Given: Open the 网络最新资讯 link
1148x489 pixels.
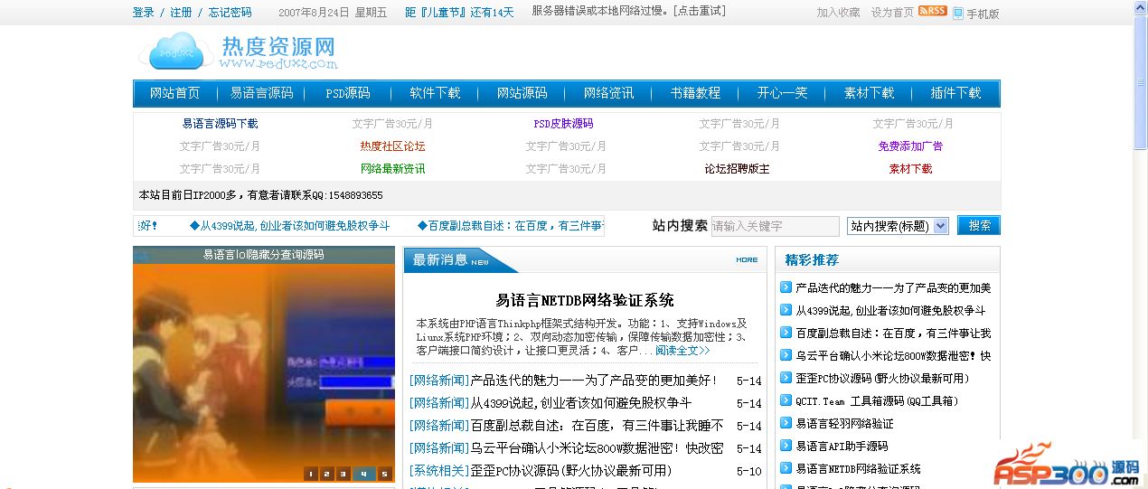Looking at the screenshot, I should coord(392,169).
